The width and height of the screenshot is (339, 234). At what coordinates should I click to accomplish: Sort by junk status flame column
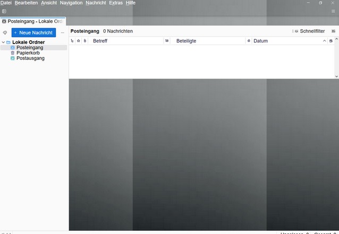(249, 41)
